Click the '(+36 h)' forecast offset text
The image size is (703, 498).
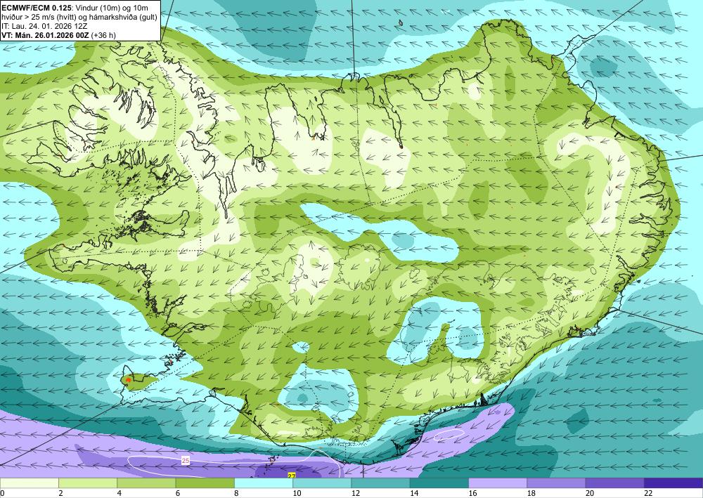click(103, 35)
